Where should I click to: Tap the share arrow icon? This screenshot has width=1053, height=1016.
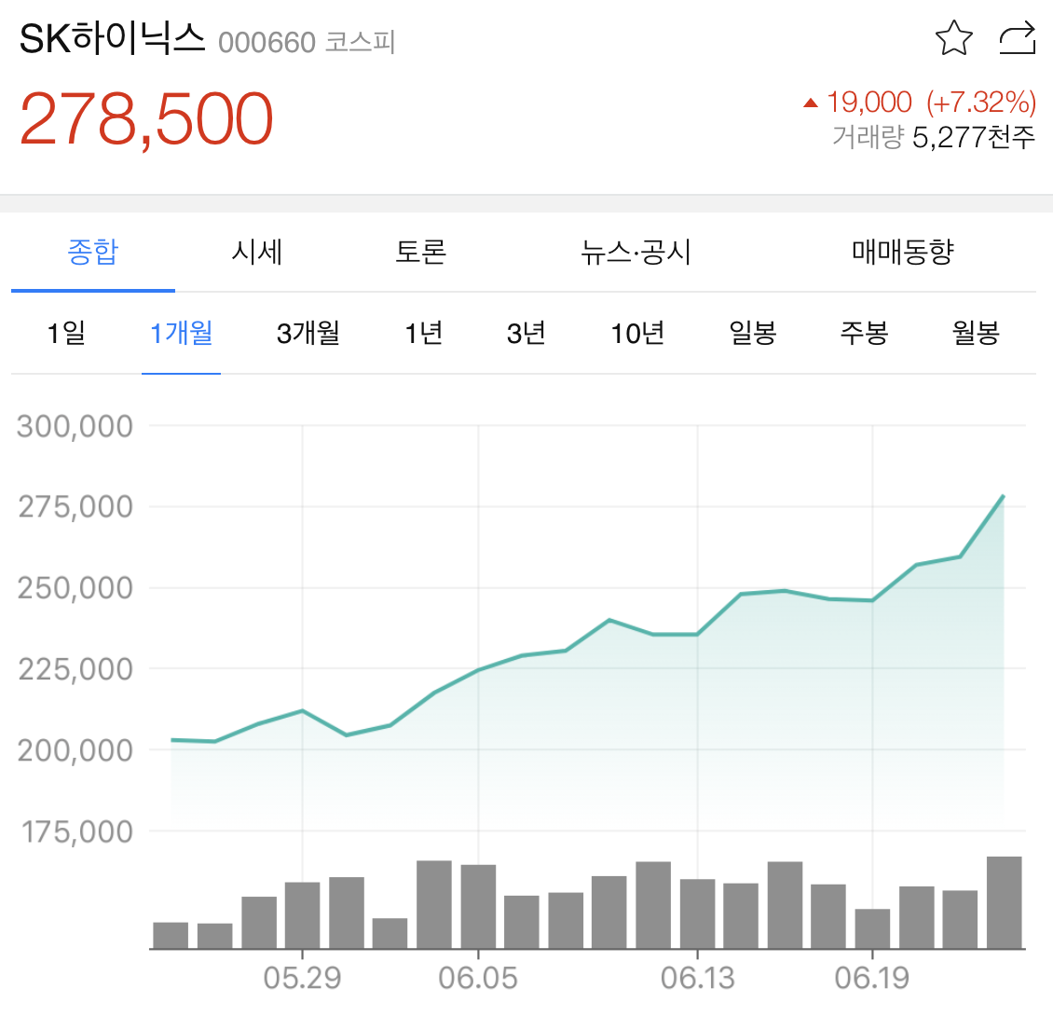tap(1018, 38)
